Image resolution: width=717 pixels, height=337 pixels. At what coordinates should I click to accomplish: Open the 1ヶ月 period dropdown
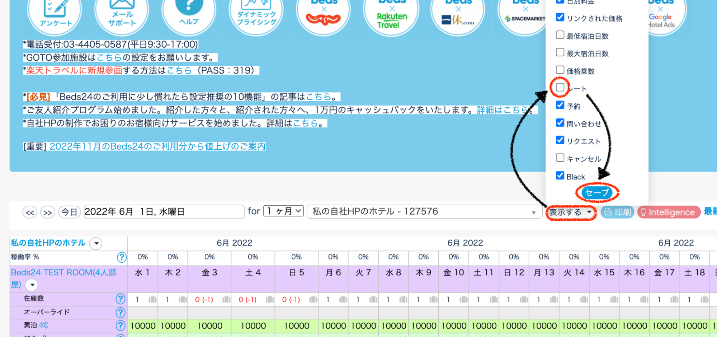click(x=283, y=211)
